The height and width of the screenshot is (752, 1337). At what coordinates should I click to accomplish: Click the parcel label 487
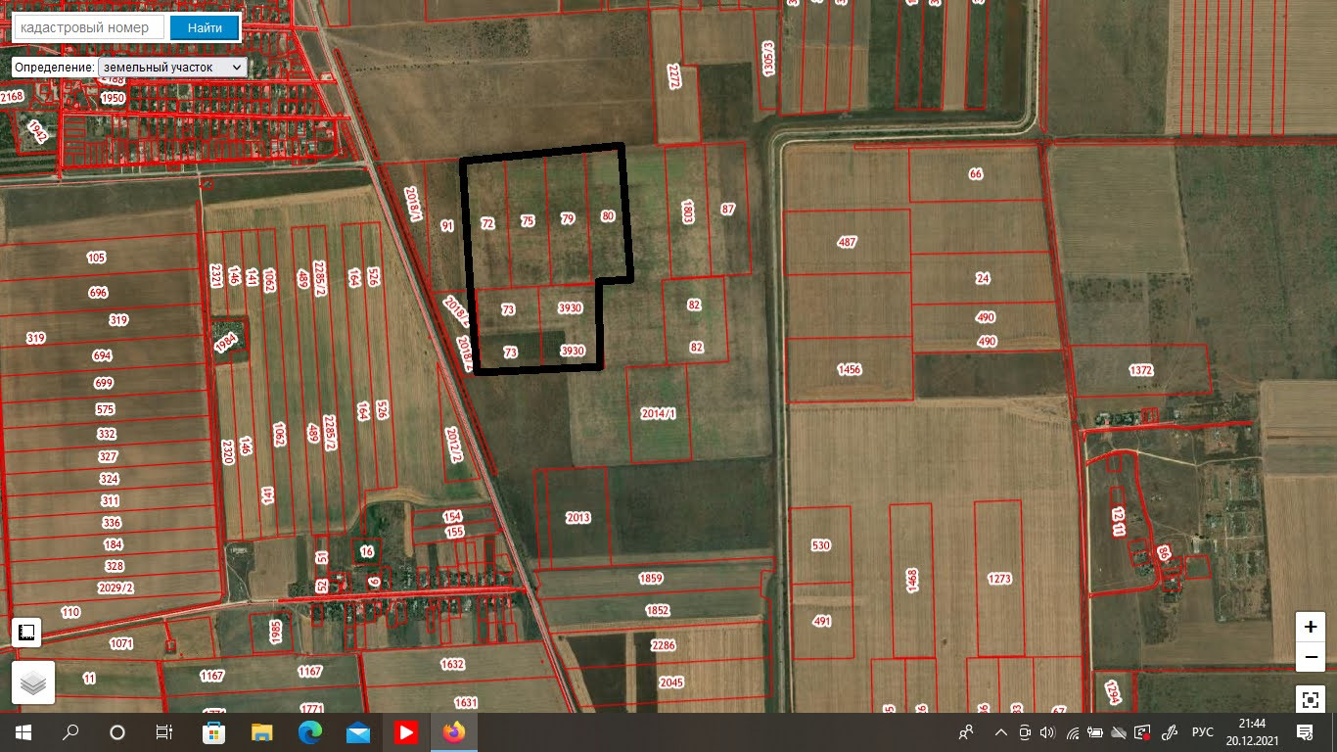click(848, 242)
